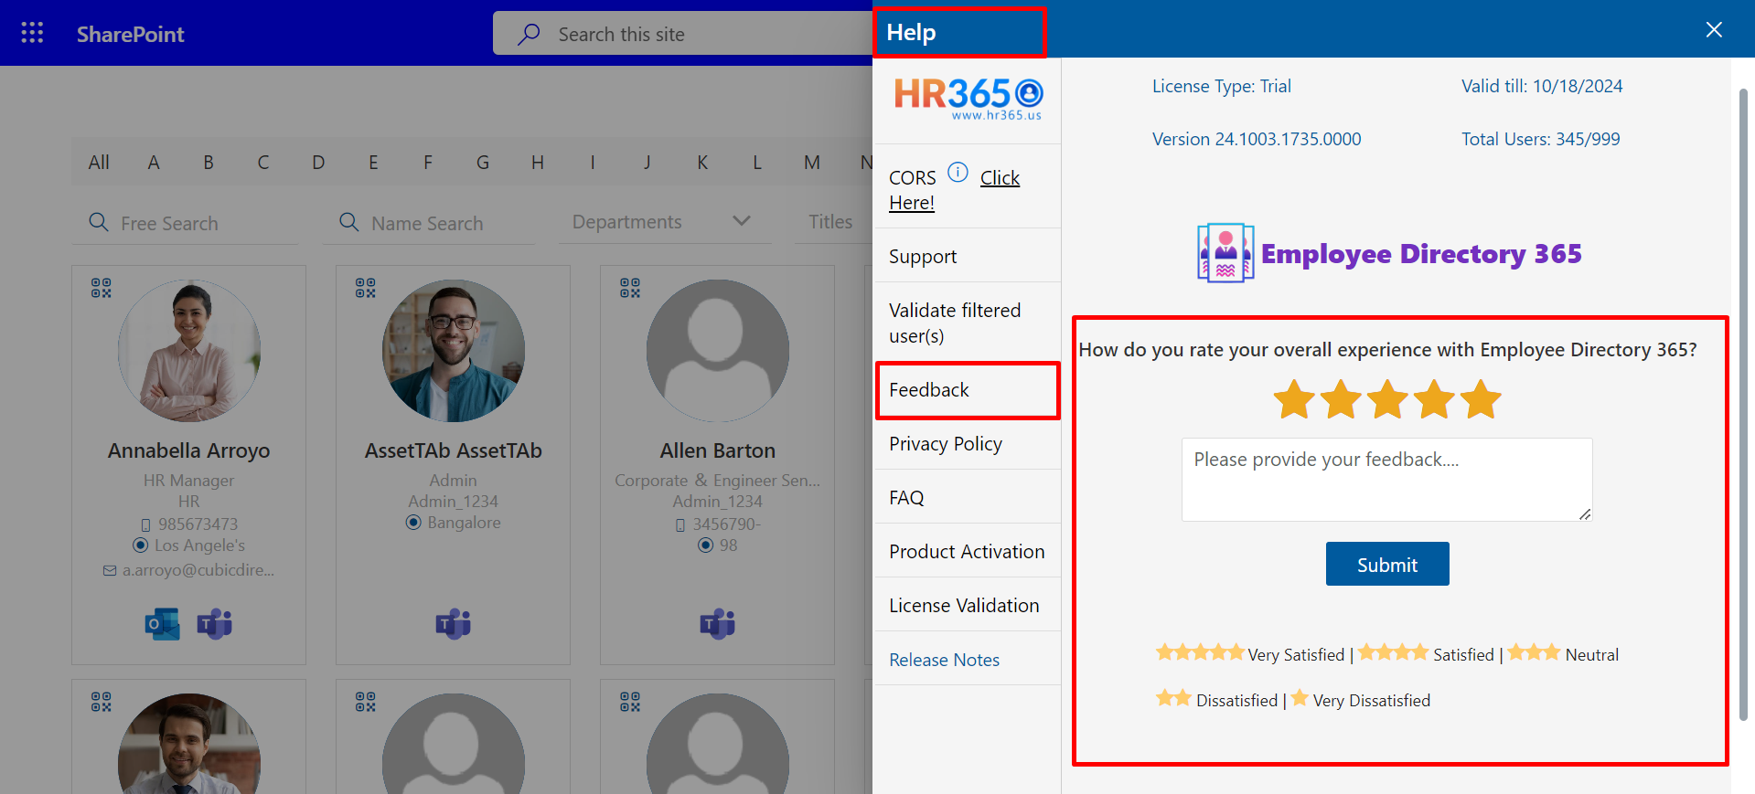The height and width of the screenshot is (794, 1755).
Task: Click a.arroyo@cubicdire... email address
Action: pyautogui.click(x=198, y=570)
